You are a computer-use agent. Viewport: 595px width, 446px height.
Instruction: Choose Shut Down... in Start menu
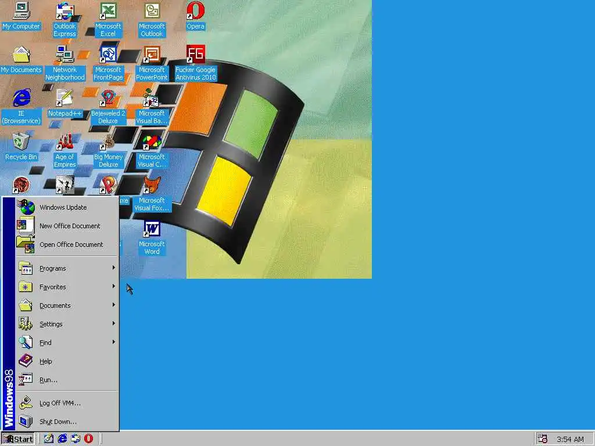(x=67, y=422)
